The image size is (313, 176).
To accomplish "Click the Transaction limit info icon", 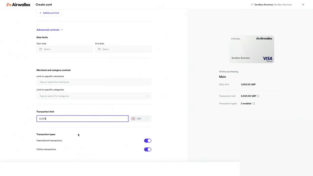I will click(x=258, y=96).
